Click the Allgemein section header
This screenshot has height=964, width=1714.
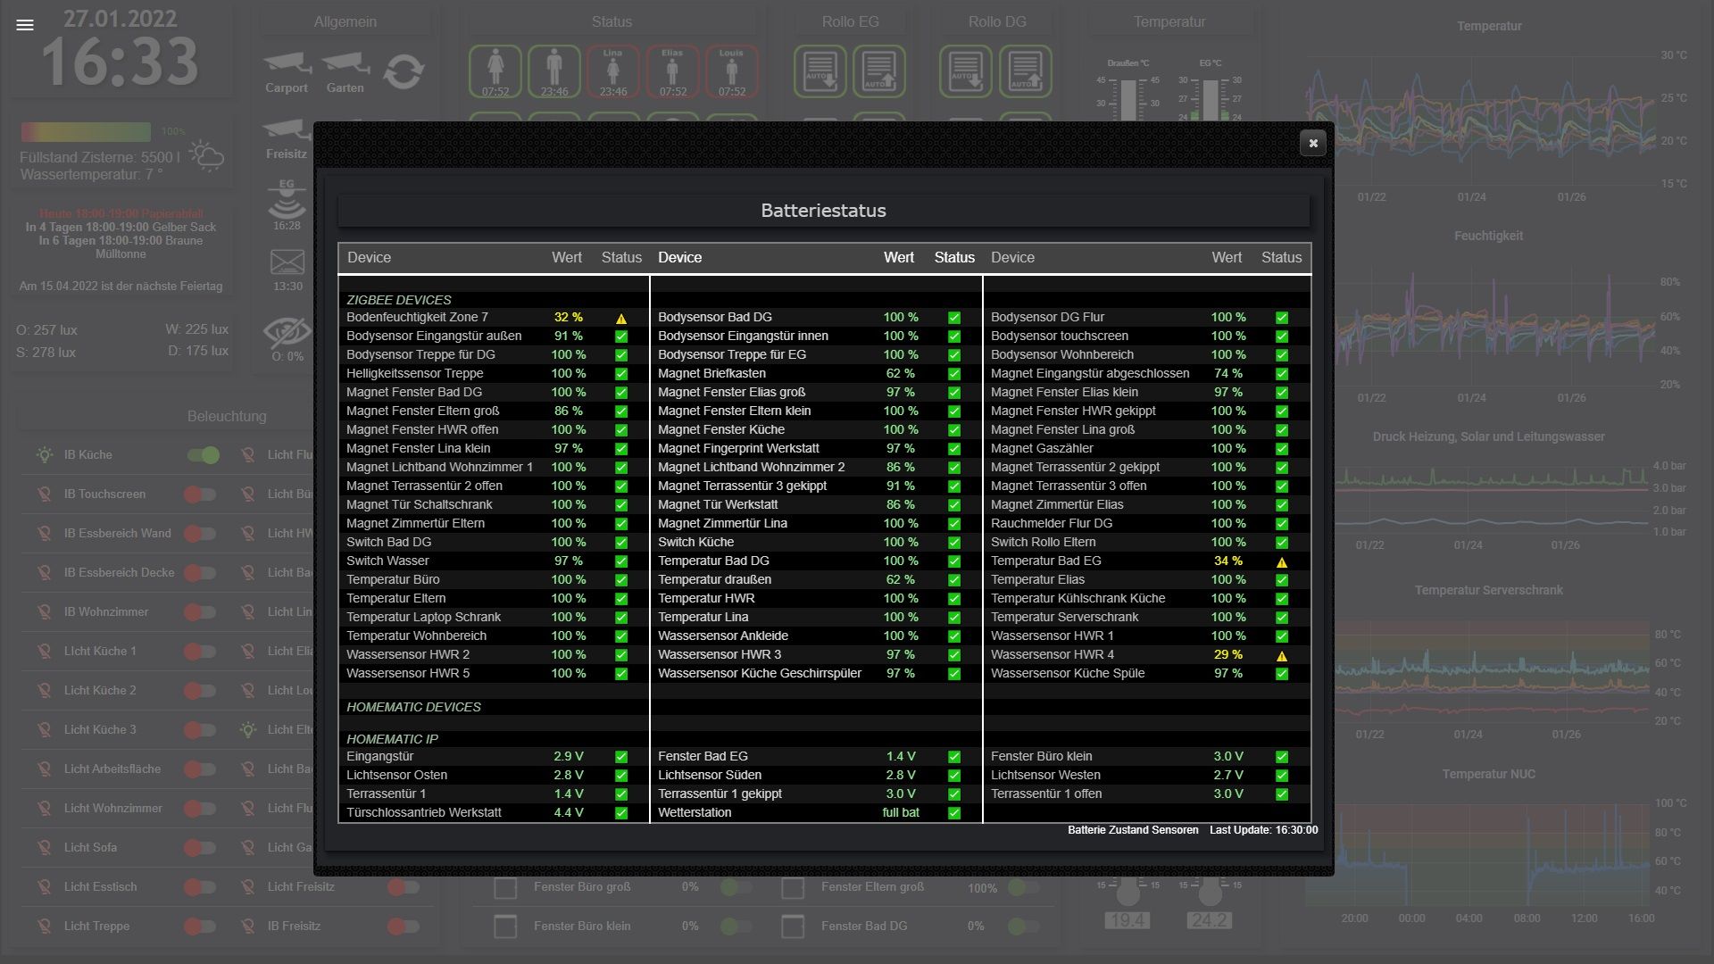point(345,22)
